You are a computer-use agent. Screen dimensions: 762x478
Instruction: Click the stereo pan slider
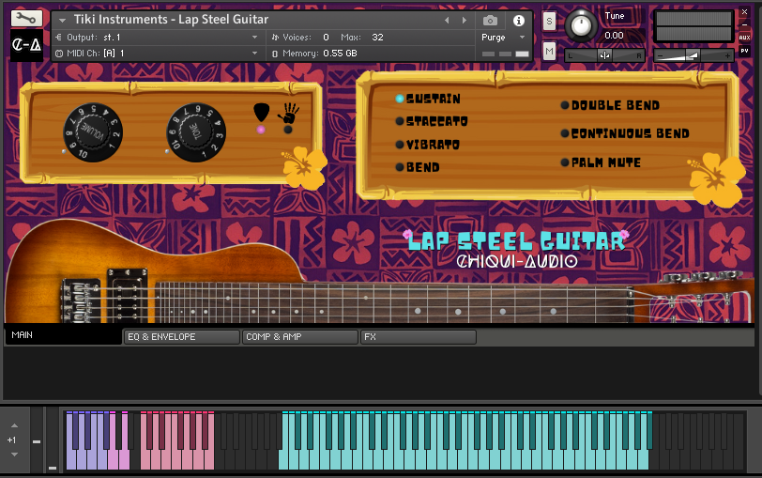pos(604,55)
